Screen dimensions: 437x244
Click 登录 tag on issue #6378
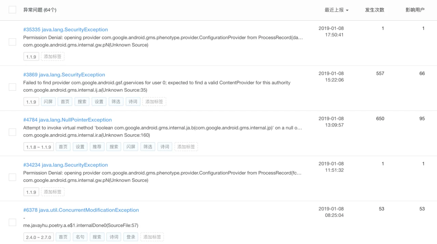[x=131, y=237]
